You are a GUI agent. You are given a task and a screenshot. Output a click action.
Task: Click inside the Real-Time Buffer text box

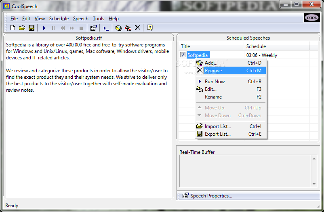coord(245,171)
